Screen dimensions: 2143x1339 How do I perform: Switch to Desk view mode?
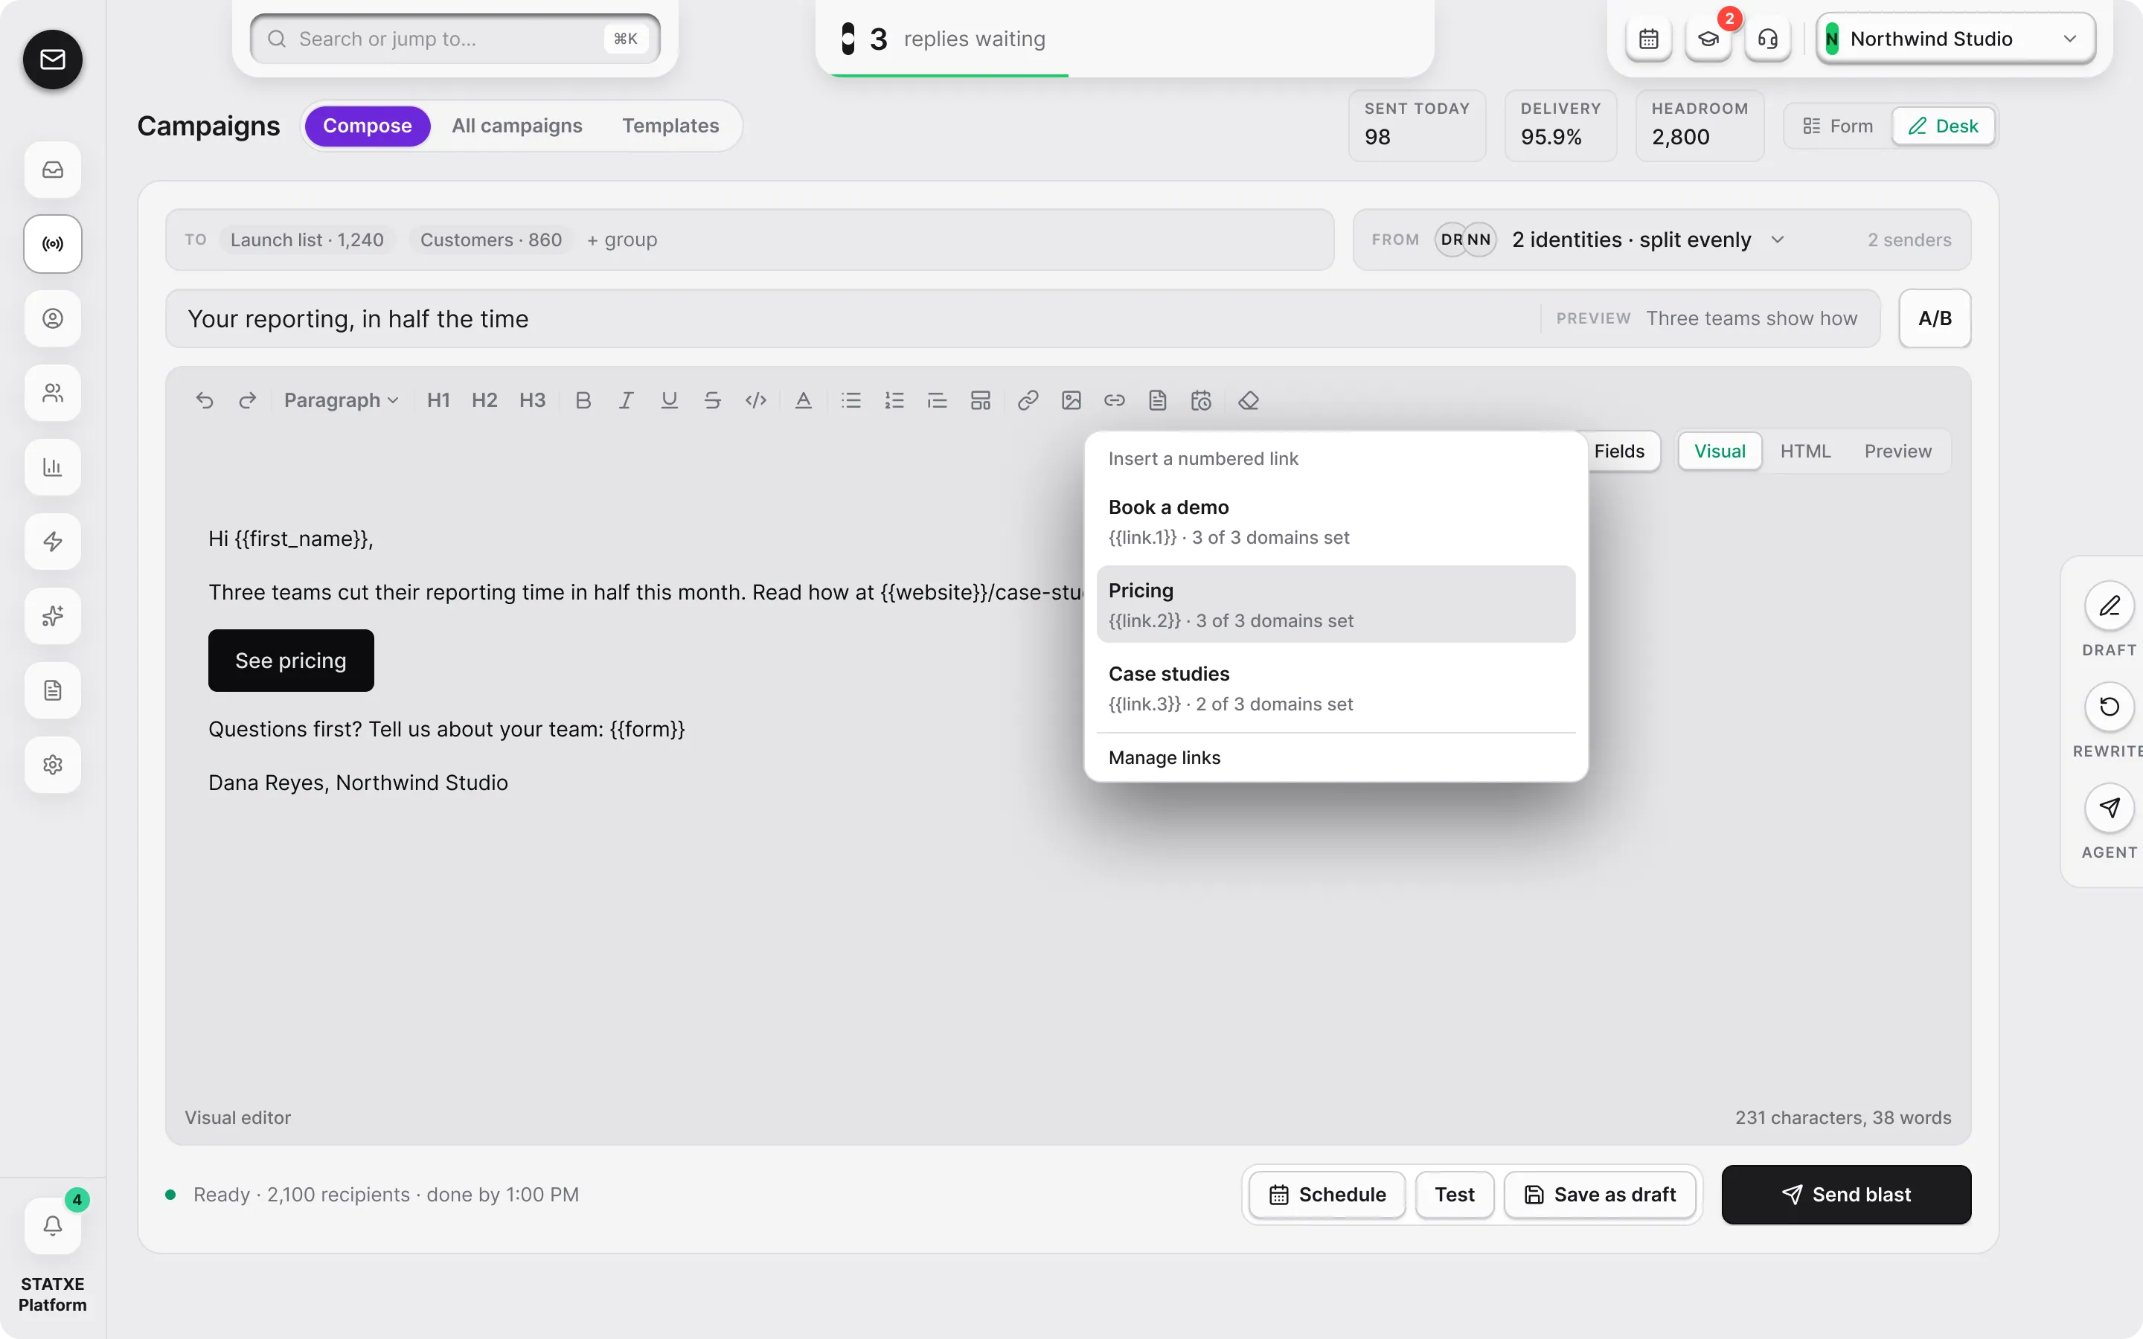[1943, 126]
